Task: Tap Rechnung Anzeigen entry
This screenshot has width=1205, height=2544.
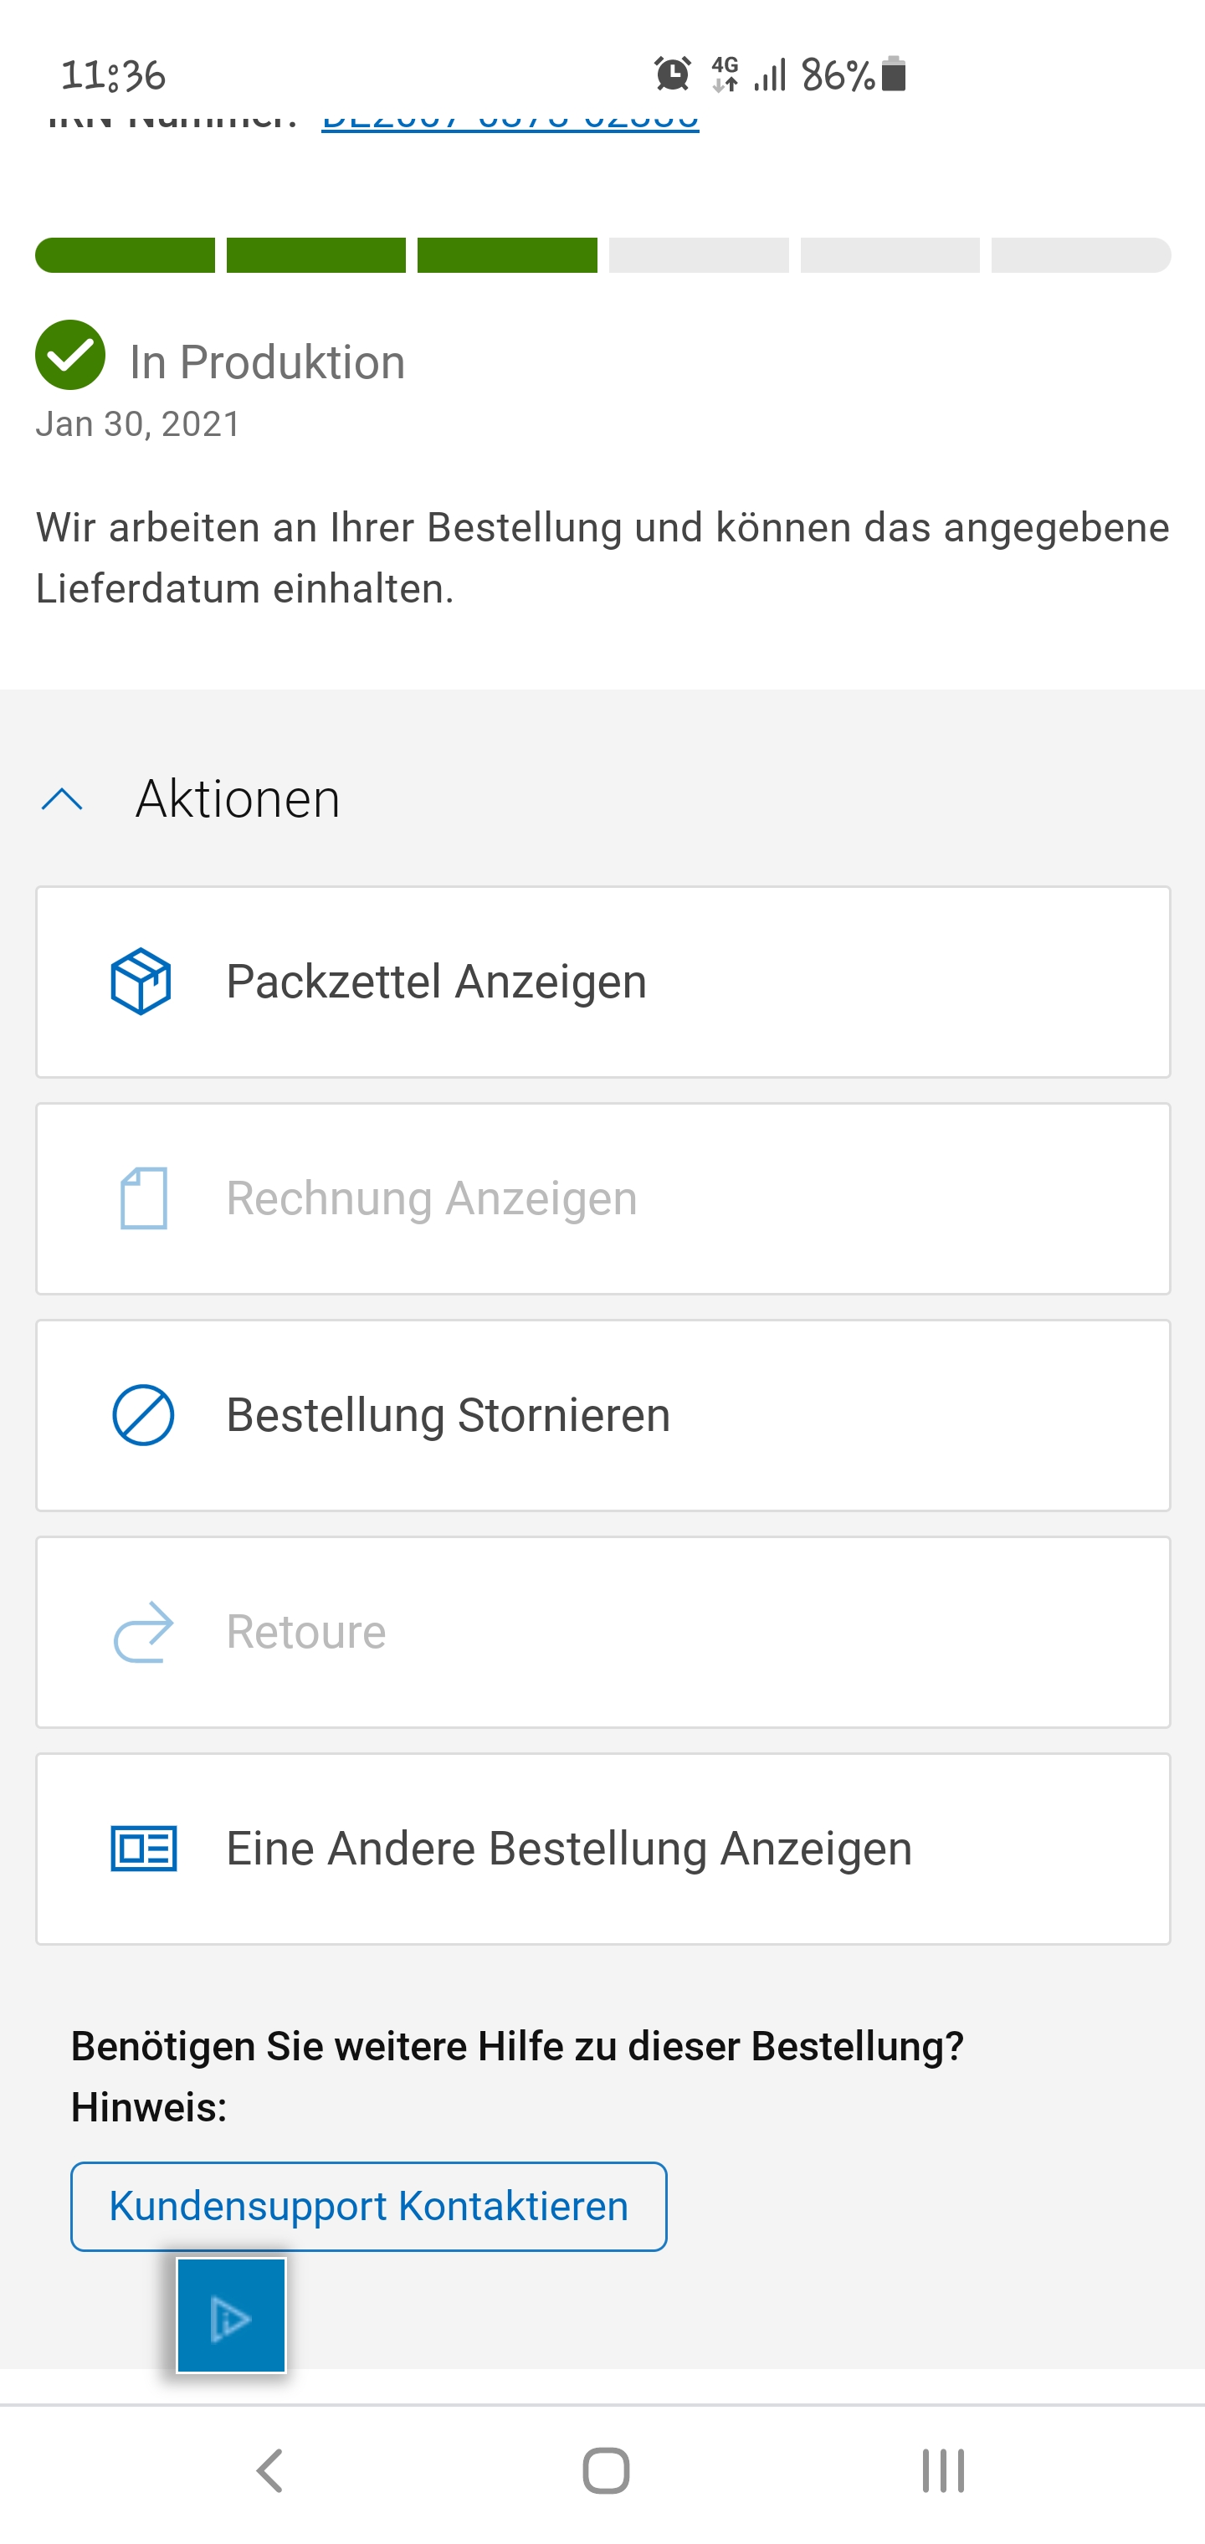Action: [x=432, y=1198]
